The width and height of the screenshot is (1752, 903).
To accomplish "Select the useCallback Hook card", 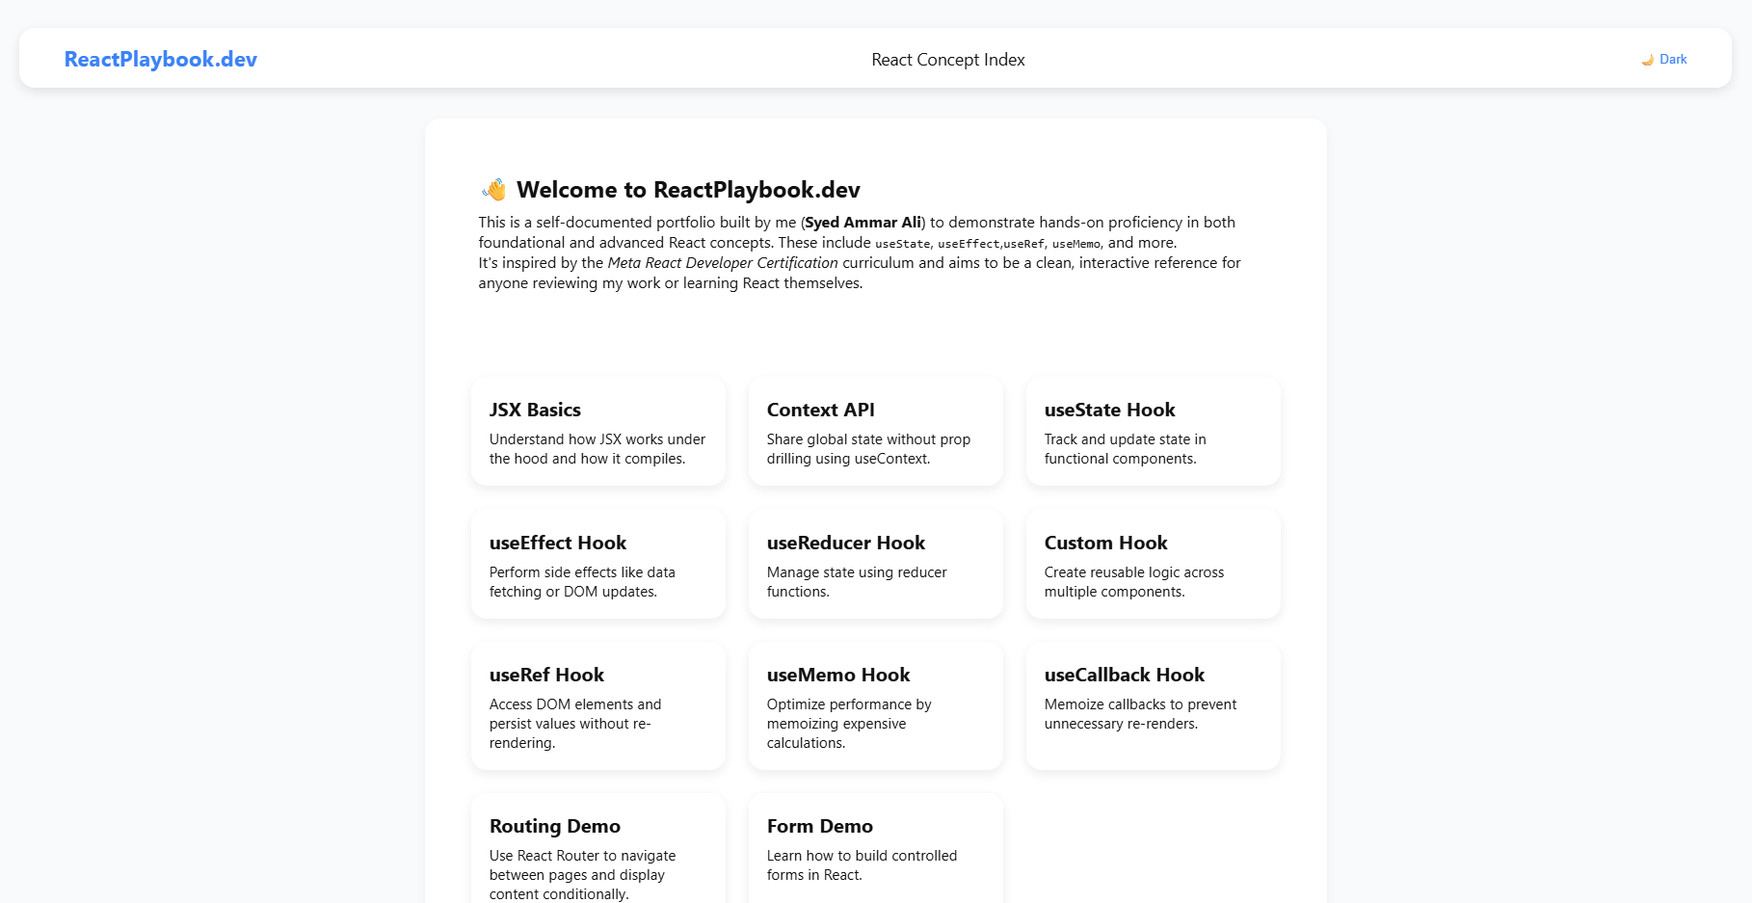I will 1153,705.
